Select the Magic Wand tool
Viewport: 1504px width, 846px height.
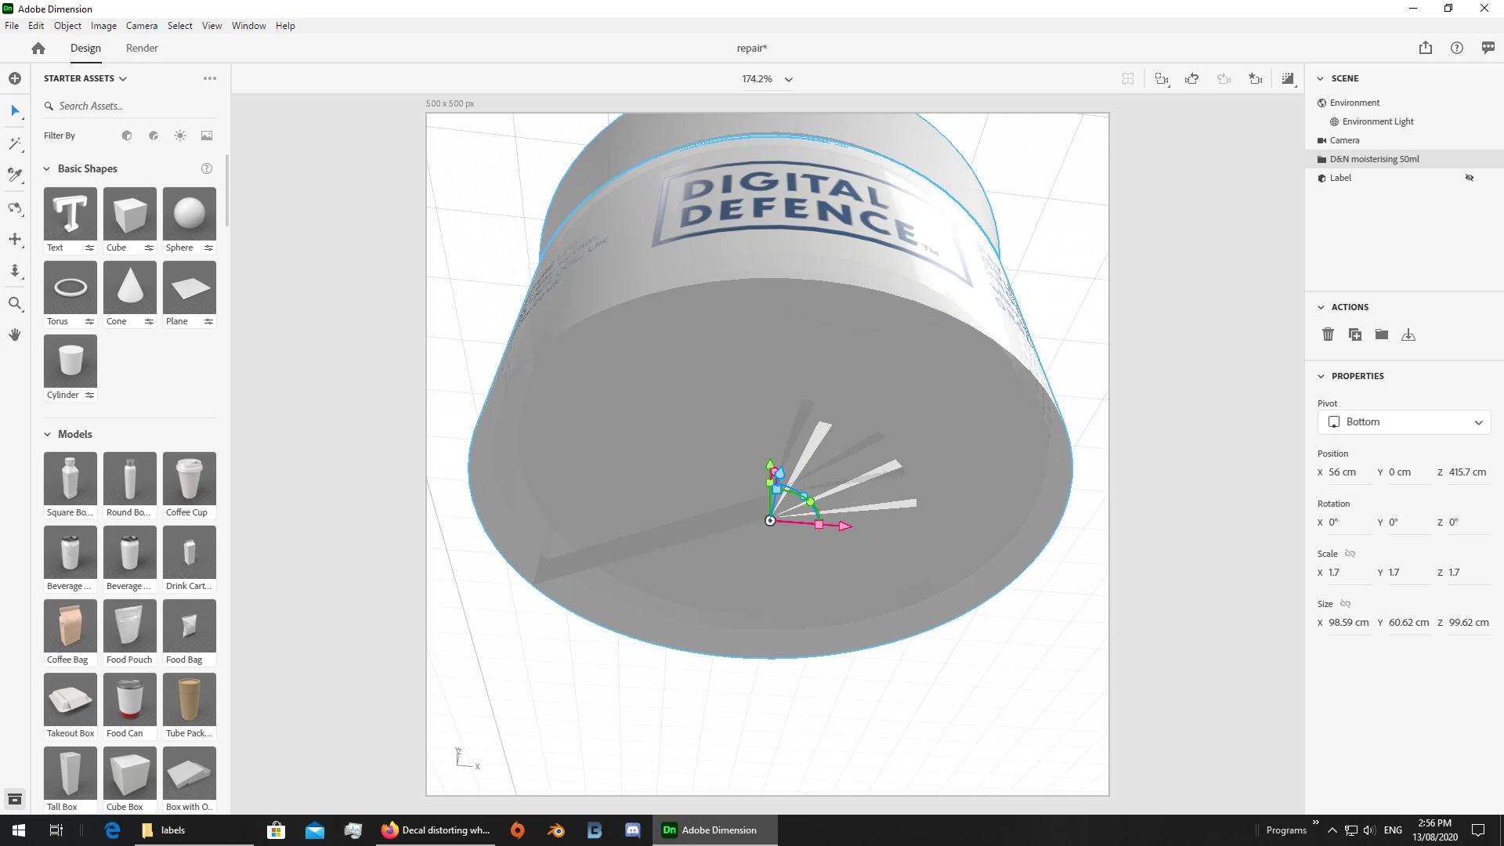15,143
